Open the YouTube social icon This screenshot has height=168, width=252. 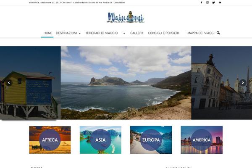[220, 3]
